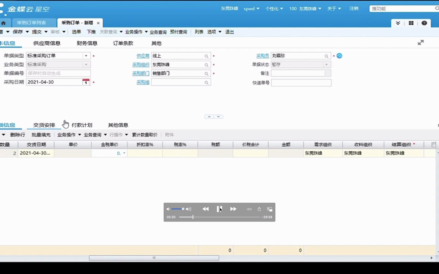Collapse the header with the double chevron icon

point(398,23)
